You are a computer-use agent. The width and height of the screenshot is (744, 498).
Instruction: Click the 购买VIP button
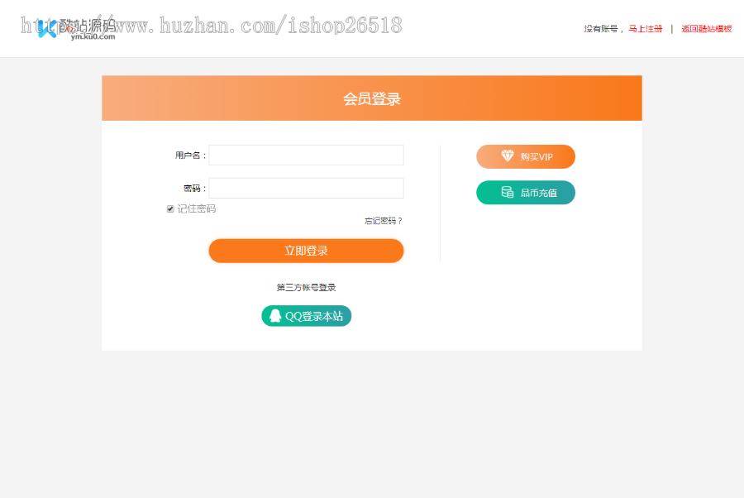[x=526, y=156]
